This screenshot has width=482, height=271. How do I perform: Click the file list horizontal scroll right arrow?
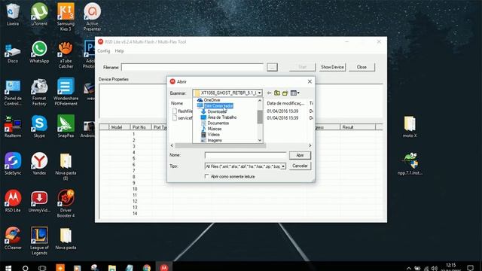tap(310, 145)
